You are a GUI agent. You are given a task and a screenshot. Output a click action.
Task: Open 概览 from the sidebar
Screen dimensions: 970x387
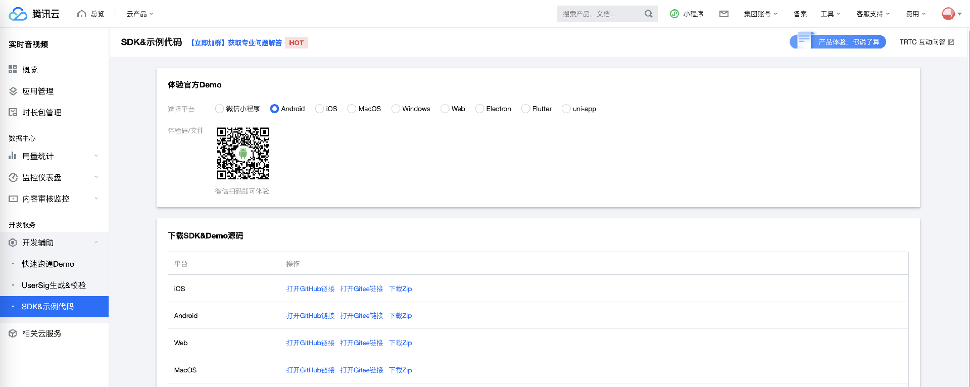(x=30, y=70)
